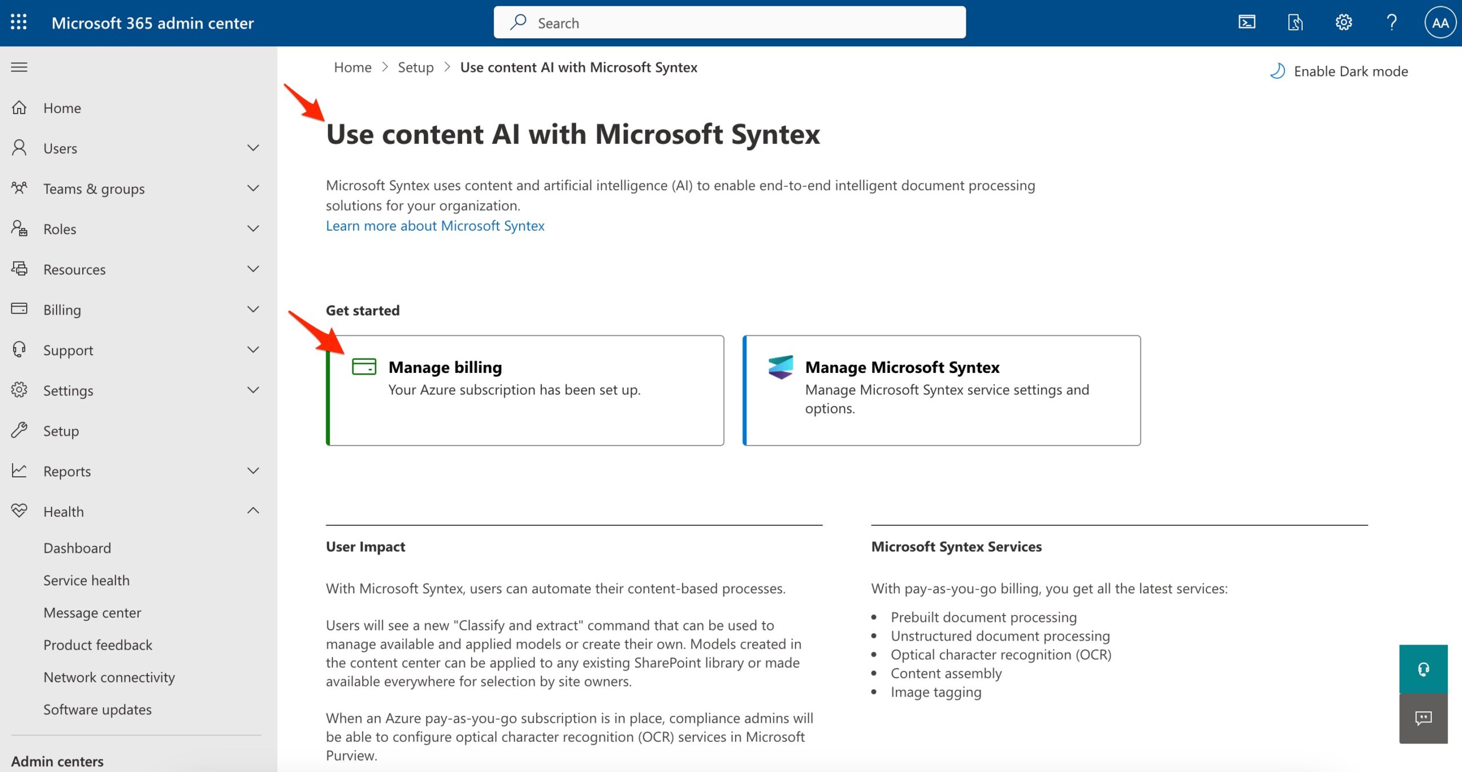
Task: Open the help question mark icon
Action: (x=1391, y=22)
